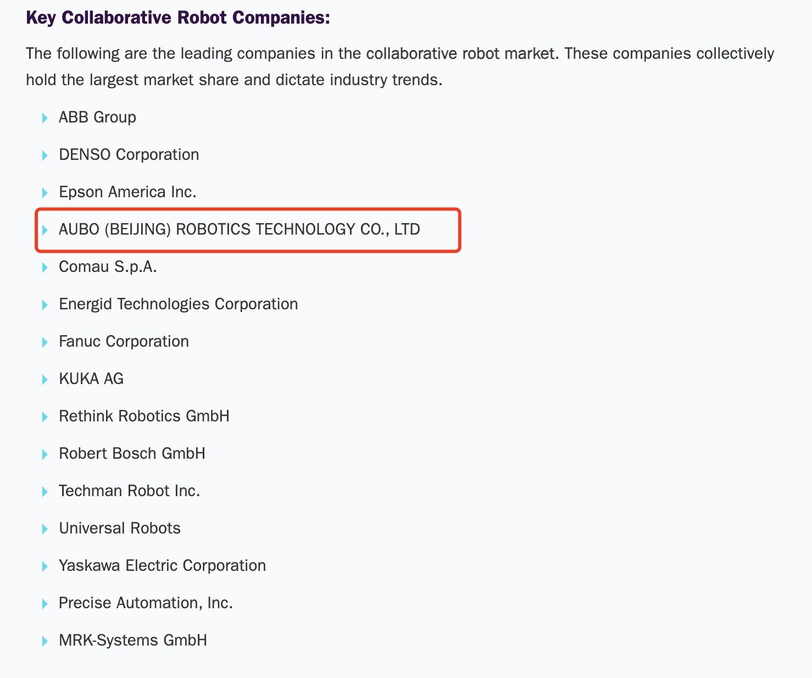Click bullet arrow beside Yaskawa Electric Corporation

pyautogui.click(x=45, y=566)
